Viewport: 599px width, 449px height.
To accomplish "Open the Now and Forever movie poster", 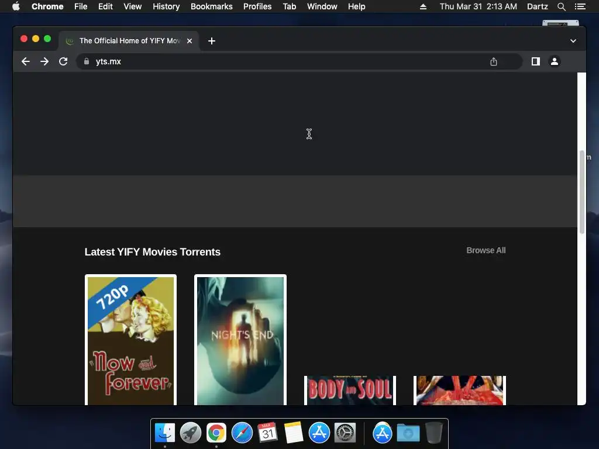I will tap(130, 340).
